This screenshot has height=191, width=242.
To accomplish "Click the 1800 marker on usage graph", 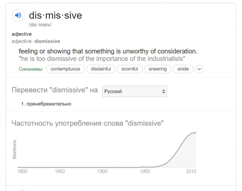I will point(22,171).
